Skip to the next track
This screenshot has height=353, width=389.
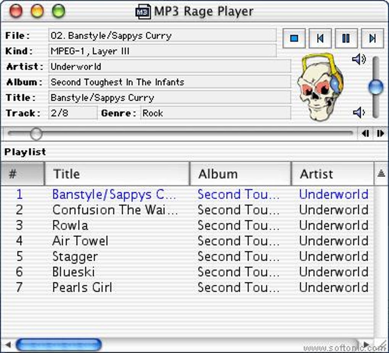click(372, 38)
